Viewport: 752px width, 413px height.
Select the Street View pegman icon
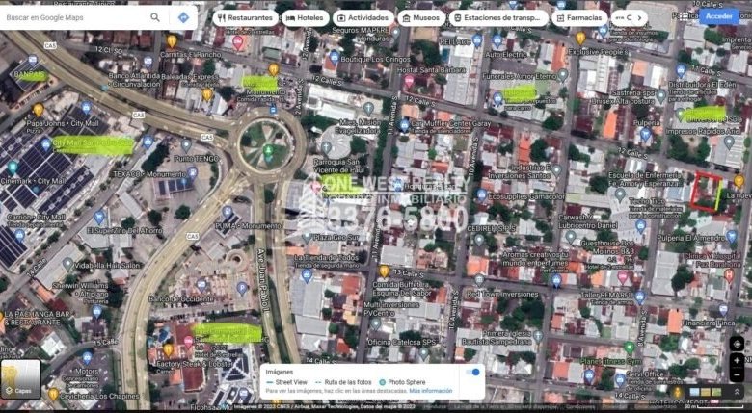point(677,392)
